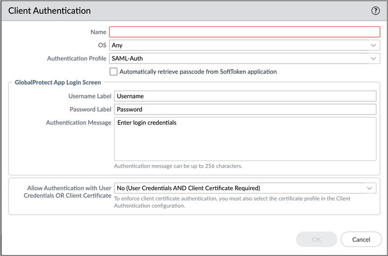This screenshot has height=256, width=388.
Task: Open the help icon in dialog header
Action: tap(376, 11)
